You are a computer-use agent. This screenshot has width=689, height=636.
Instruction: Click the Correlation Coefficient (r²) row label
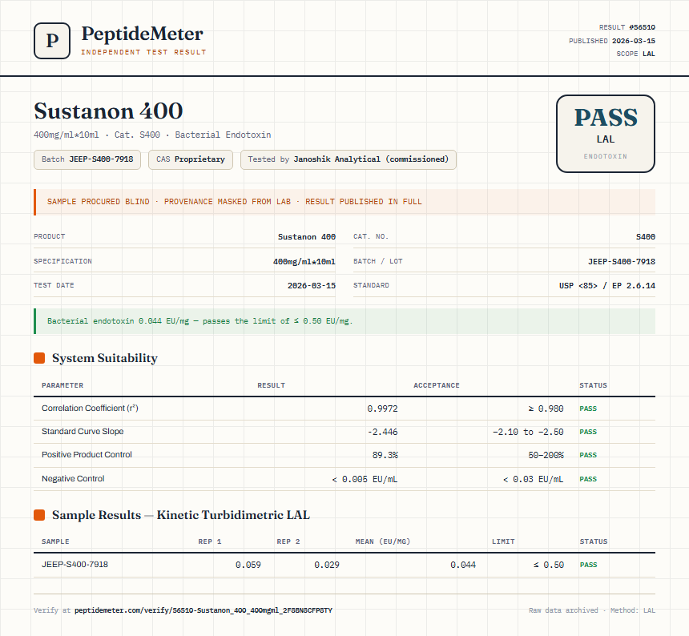[x=90, y=408]
